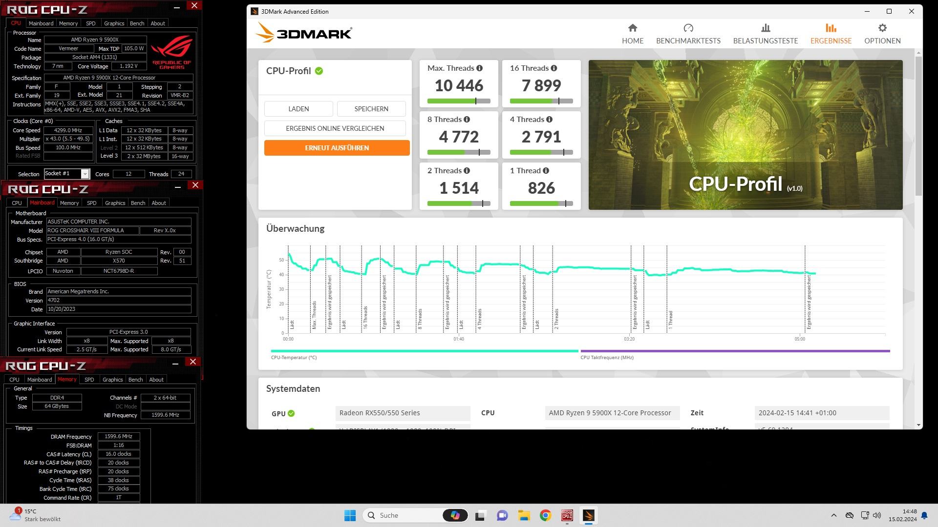
Task: Click ERGEBNIS ONLINE VERGLEICHEN button
Action: click(x=335, y=128)
